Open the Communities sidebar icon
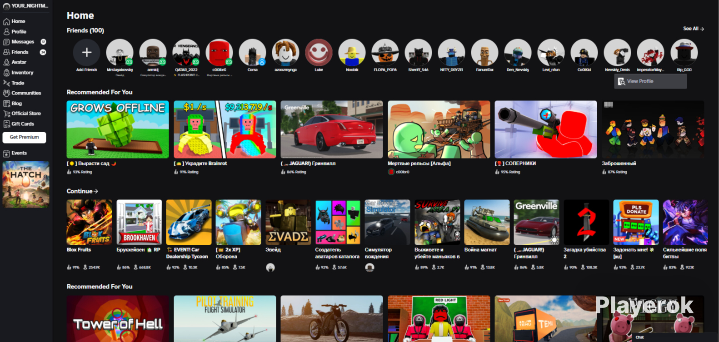719x342 pixels. click(x=6, y=93)
